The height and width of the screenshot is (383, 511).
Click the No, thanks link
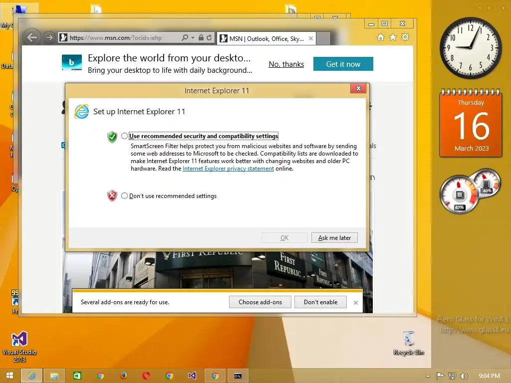tap(286, 64)
